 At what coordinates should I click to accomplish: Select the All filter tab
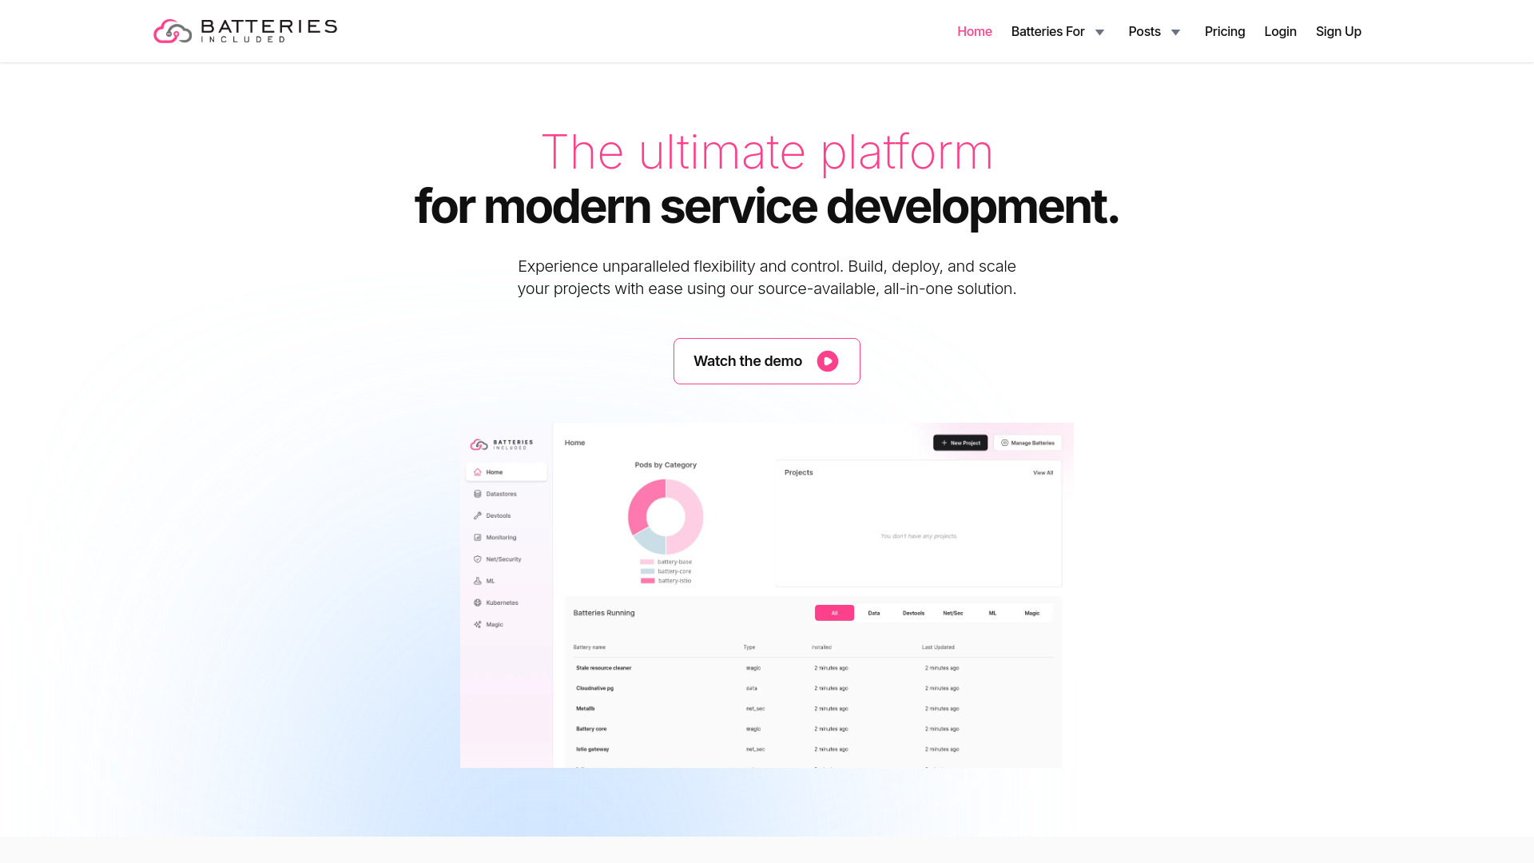(834, 612)
